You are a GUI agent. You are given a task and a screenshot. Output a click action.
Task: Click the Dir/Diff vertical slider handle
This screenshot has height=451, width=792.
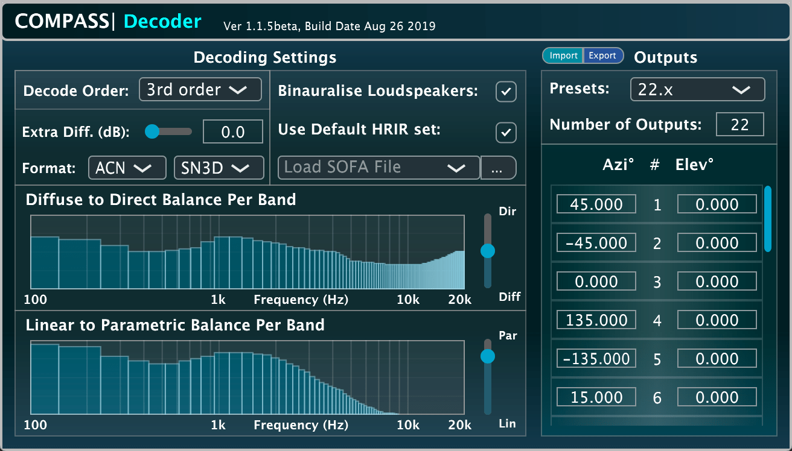coord(488,250)
